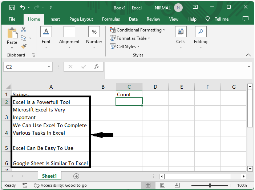Open Ribbon Display Options icon
Viewport: 255px width, 190px height.
click(195, 7)
